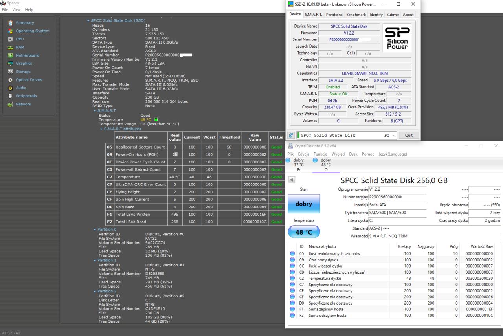Click the blue orb in row 05 Ilość realokowanych sektorów
The height and width of the screenshot is (336, 503).
292,253
